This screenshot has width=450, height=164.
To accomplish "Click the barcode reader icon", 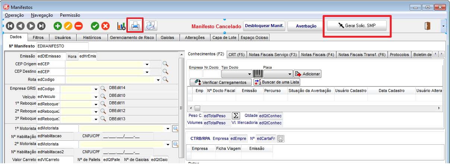I will pyautogui.click(x=258, y=74).
